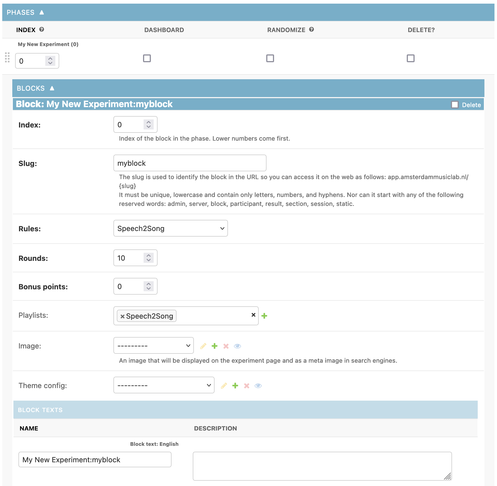Remove the Speech2Song playlist tag

[x=122, y=316]
